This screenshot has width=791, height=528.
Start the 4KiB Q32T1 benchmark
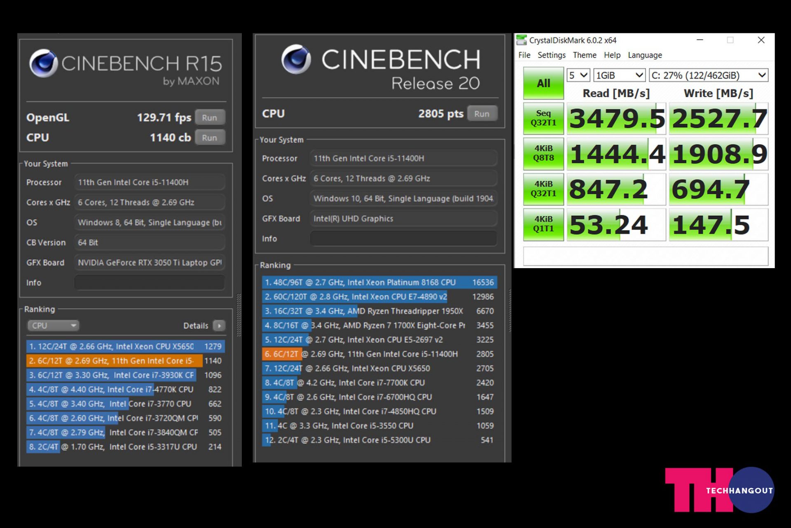pos(543,189)
